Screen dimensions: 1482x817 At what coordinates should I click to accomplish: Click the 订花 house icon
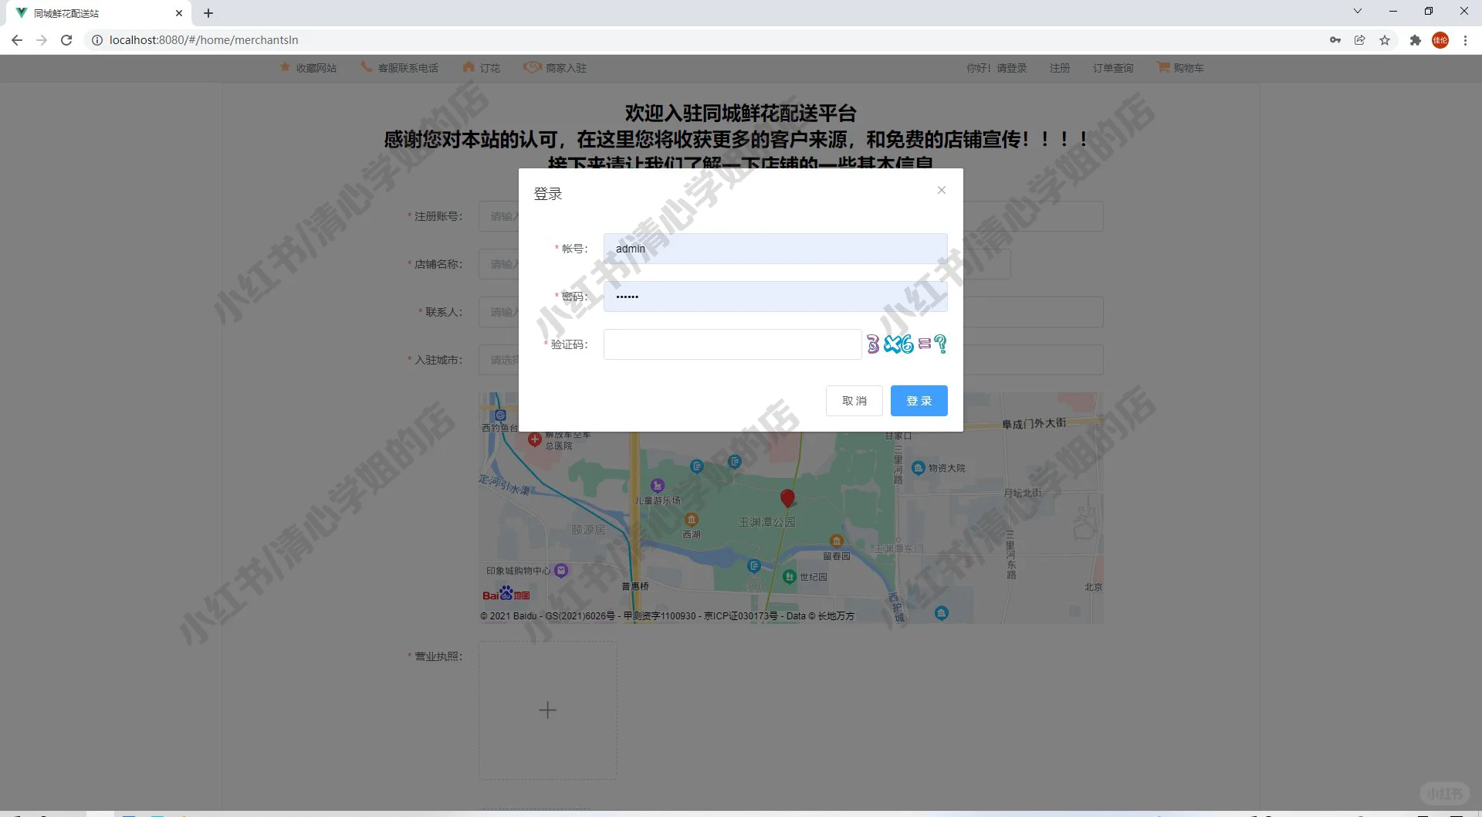[468, 68]
